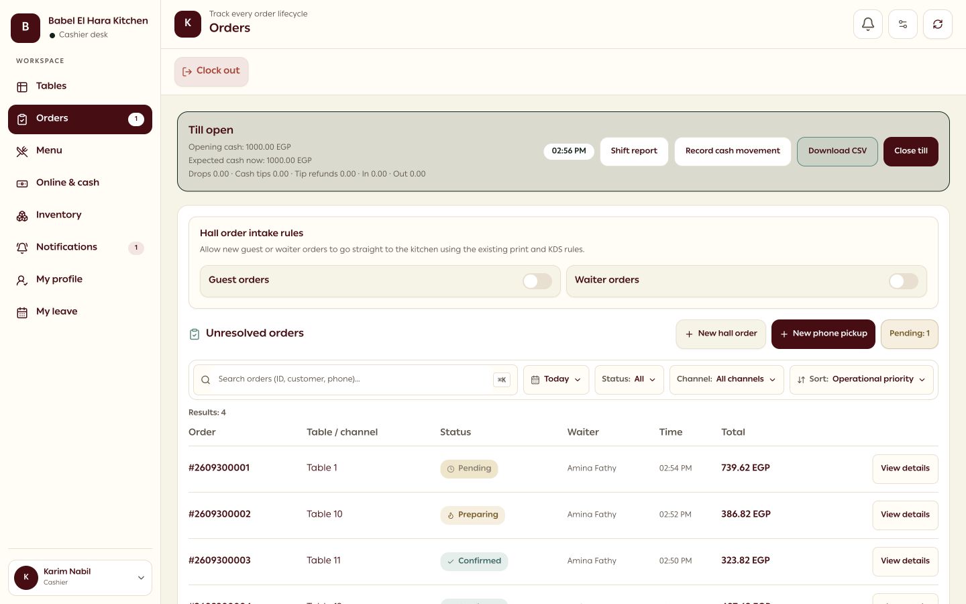The image size is (966, 604).
Task: Click the Pending: 1 filter chip
Action: (910, 334)
